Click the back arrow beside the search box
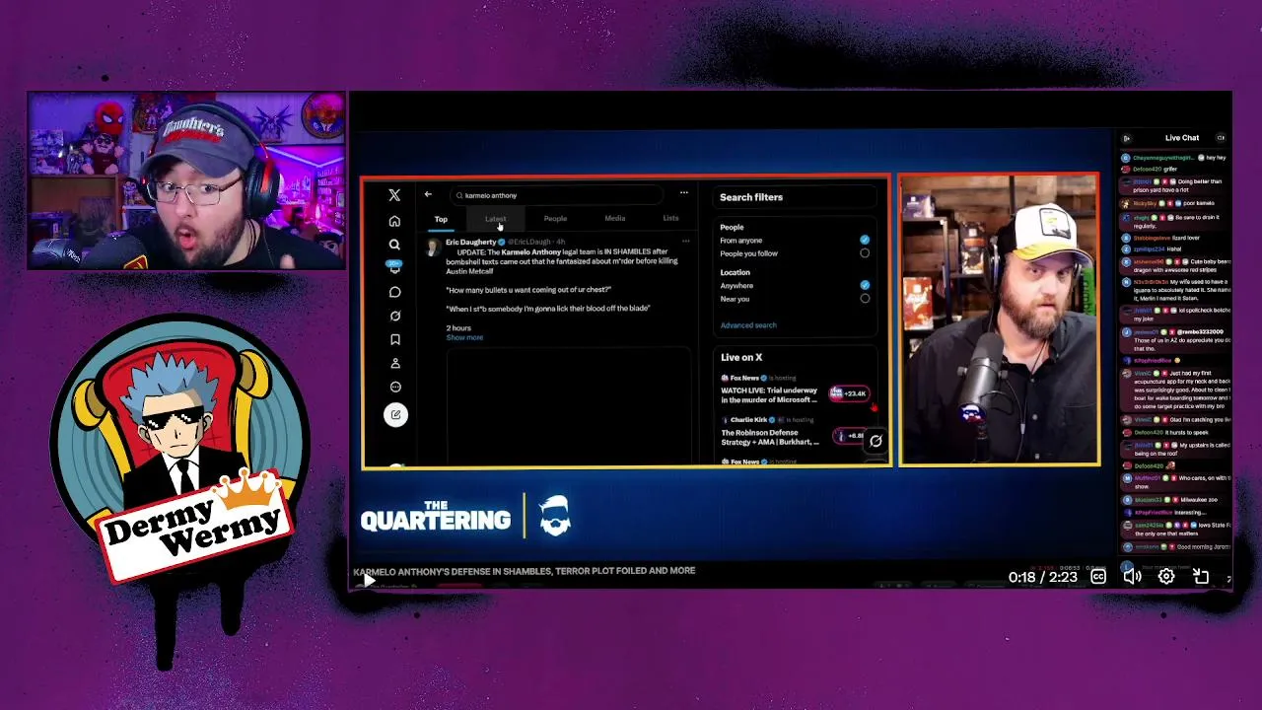 coord(428,194)
